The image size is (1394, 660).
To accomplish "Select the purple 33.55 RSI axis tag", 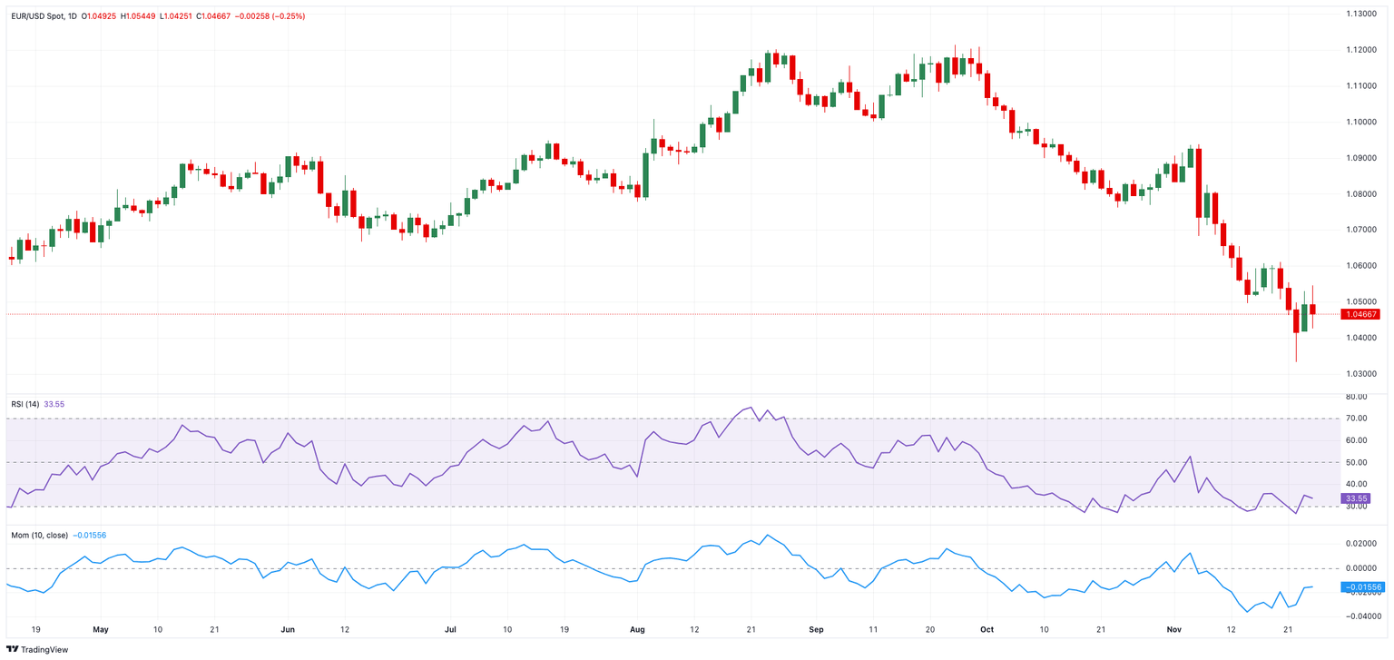I will click(x=1357, y=498).
